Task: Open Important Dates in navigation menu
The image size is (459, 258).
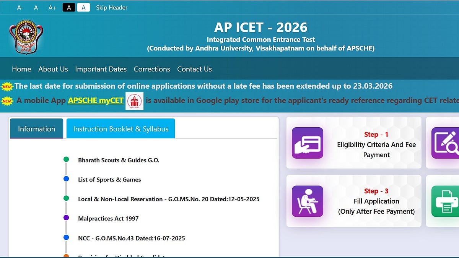Action: point(101,69)
